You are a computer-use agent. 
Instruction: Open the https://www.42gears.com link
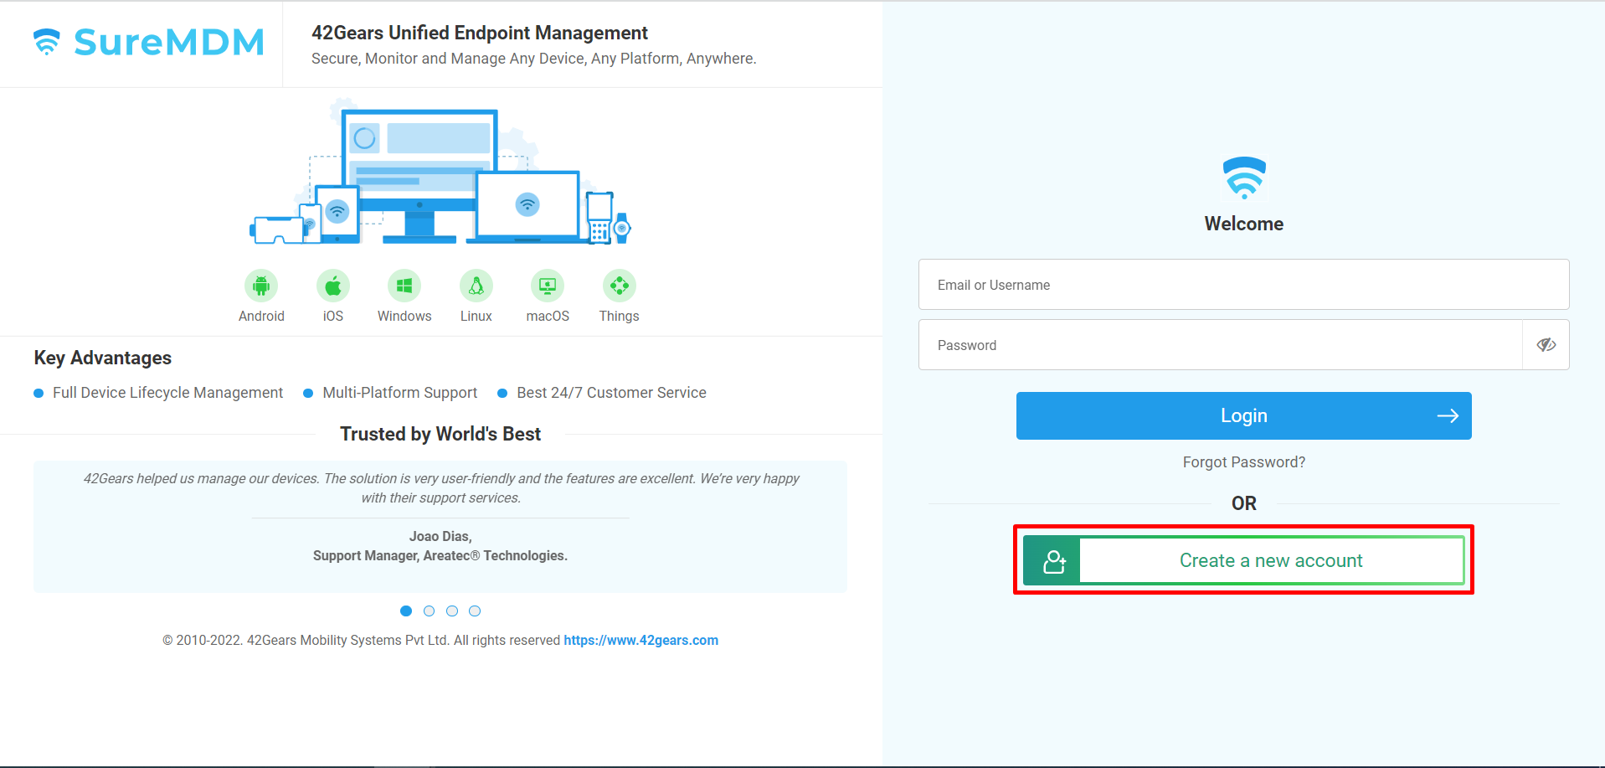[640, 640]
